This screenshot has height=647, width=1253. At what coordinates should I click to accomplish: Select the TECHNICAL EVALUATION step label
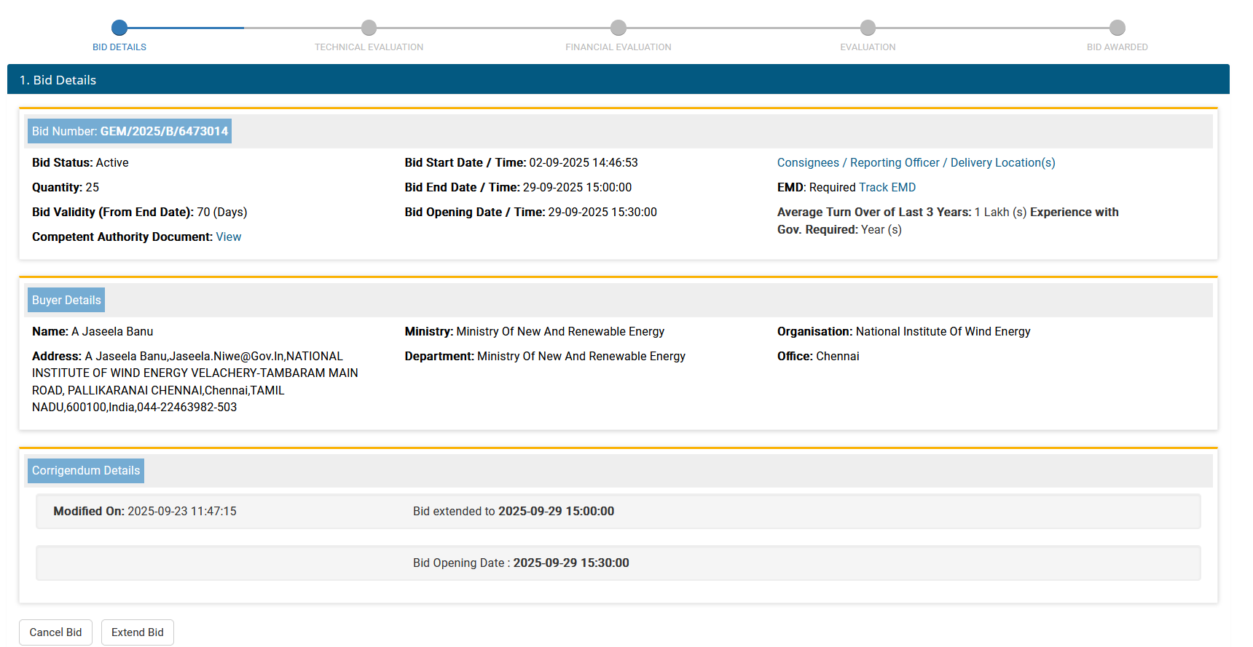tap(369, 47)
